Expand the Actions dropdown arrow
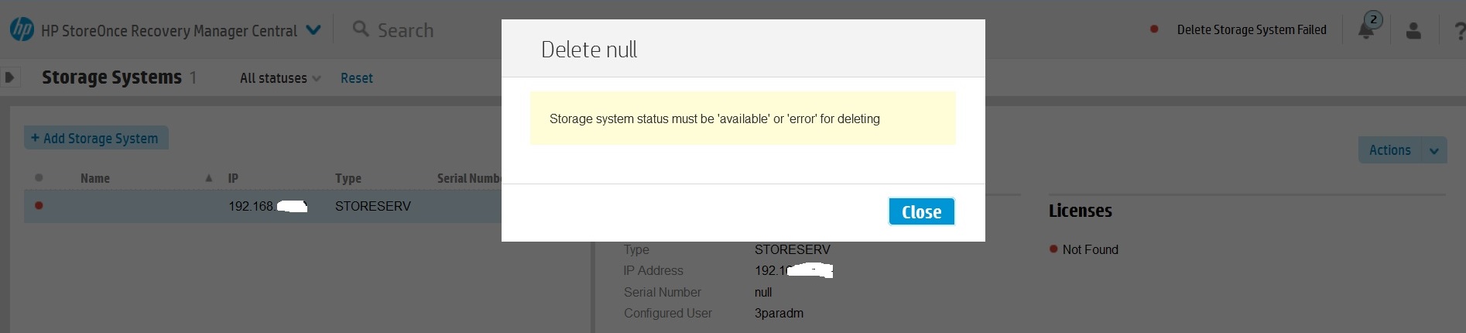 pyautogui.click(x=1434, y=150)
